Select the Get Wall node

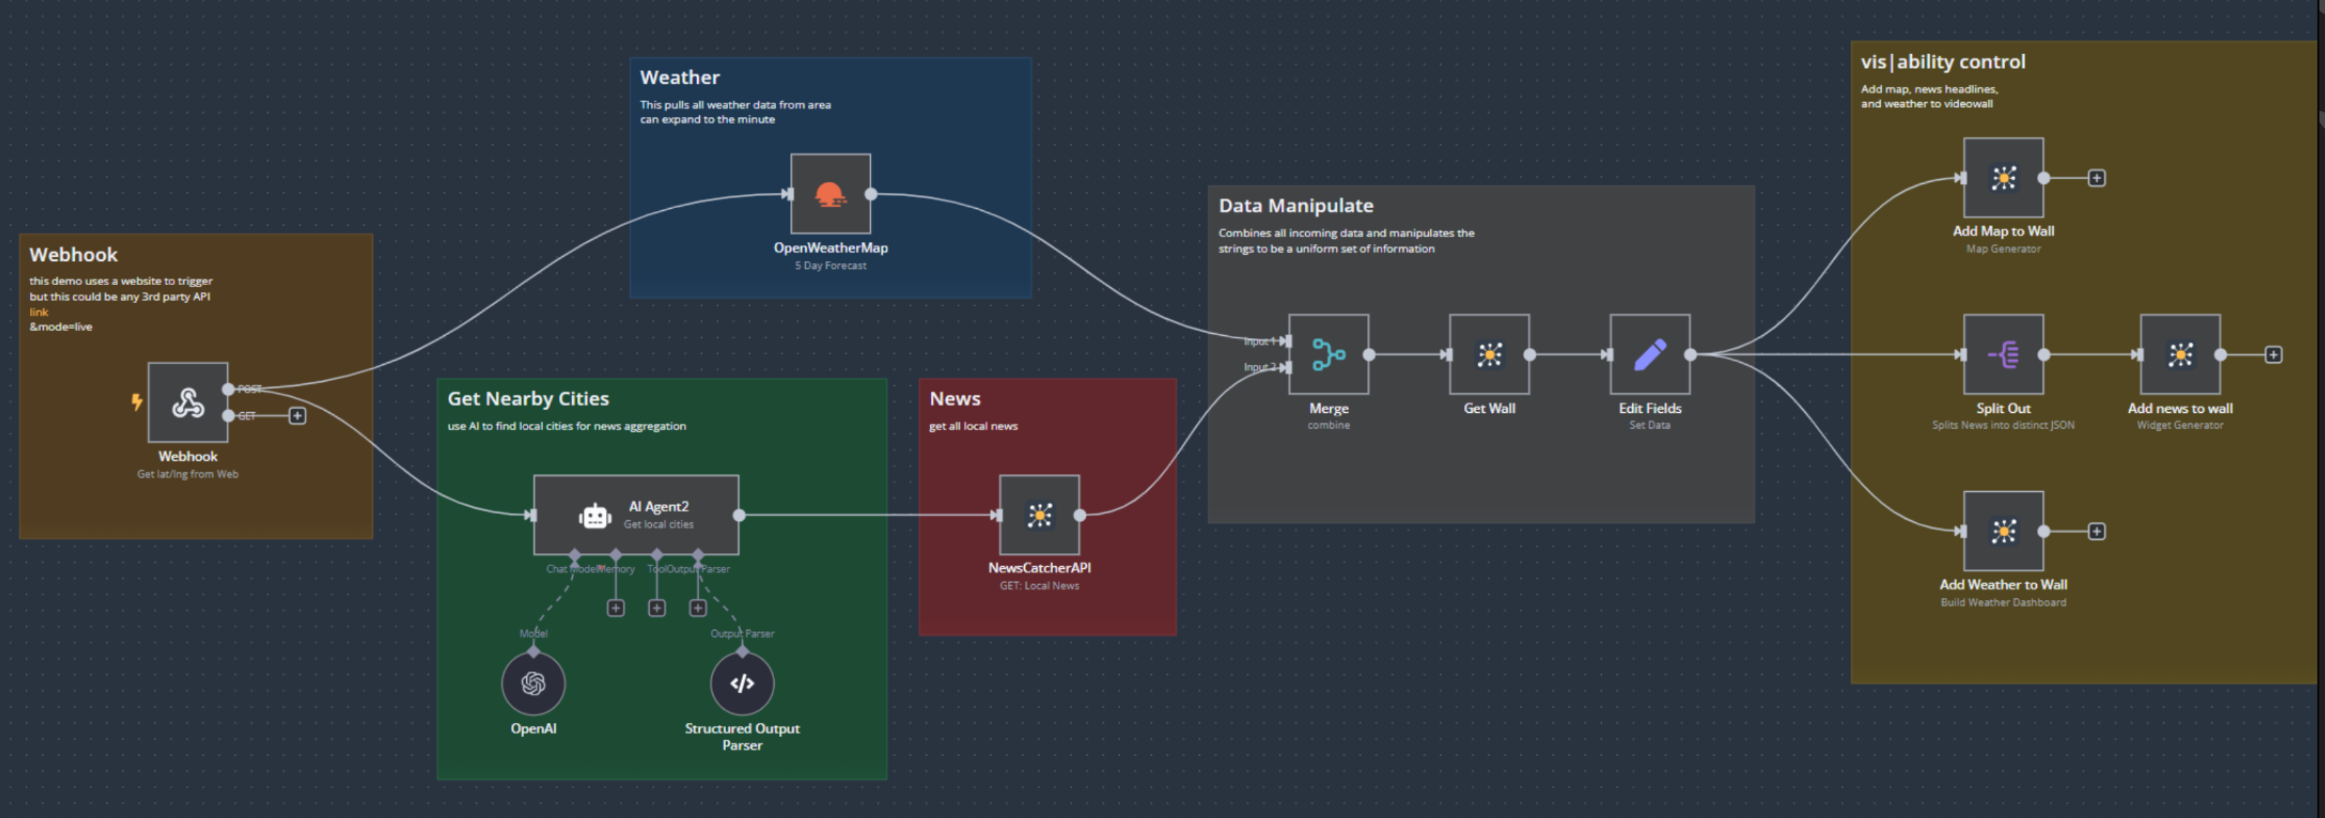[1489, 355]
